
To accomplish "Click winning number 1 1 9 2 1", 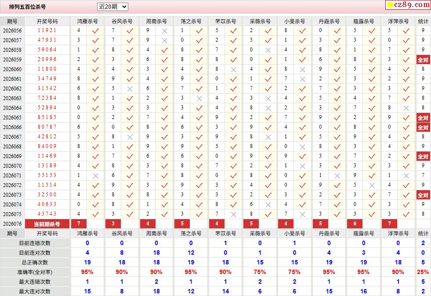I will [47, 30].
